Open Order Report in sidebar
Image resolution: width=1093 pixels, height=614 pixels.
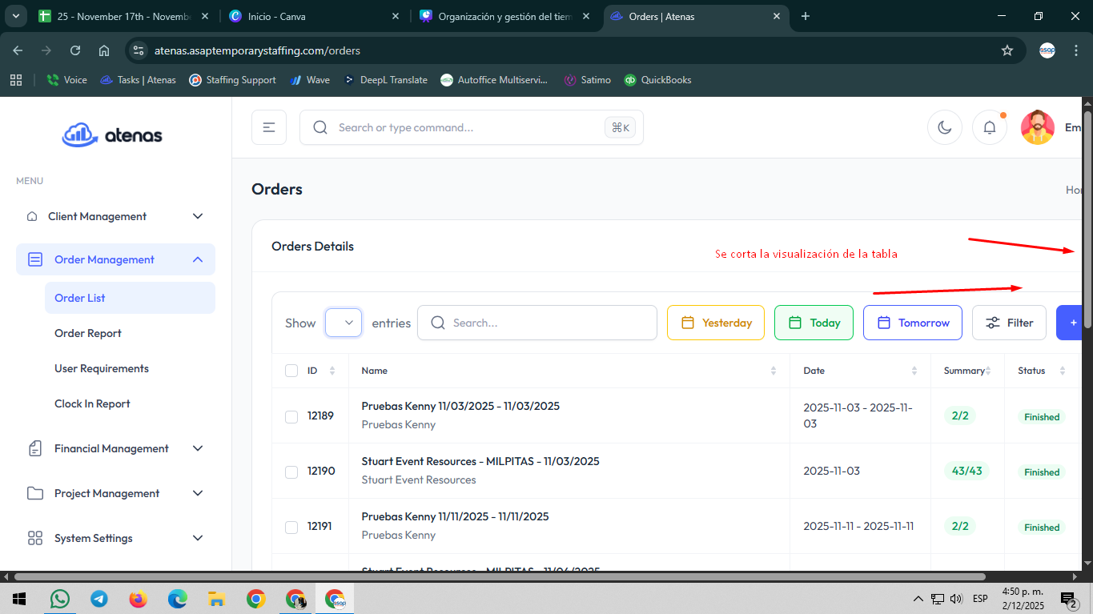(88, 333)
